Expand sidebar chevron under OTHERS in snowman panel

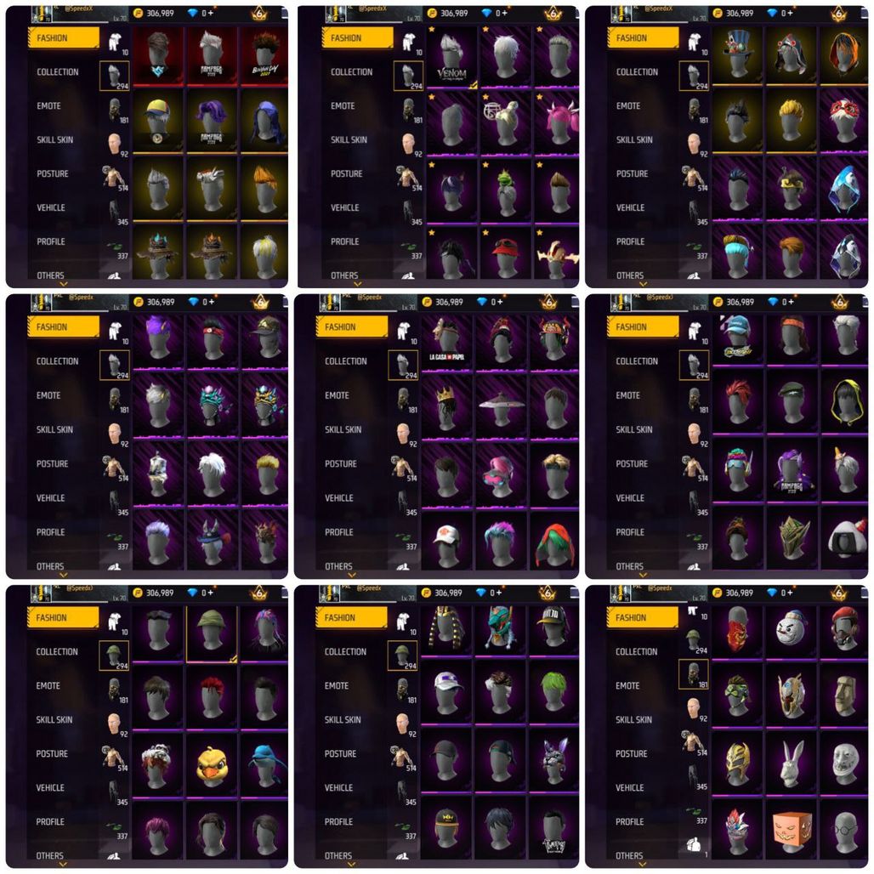pyautogui.click(x=643, y=865)
